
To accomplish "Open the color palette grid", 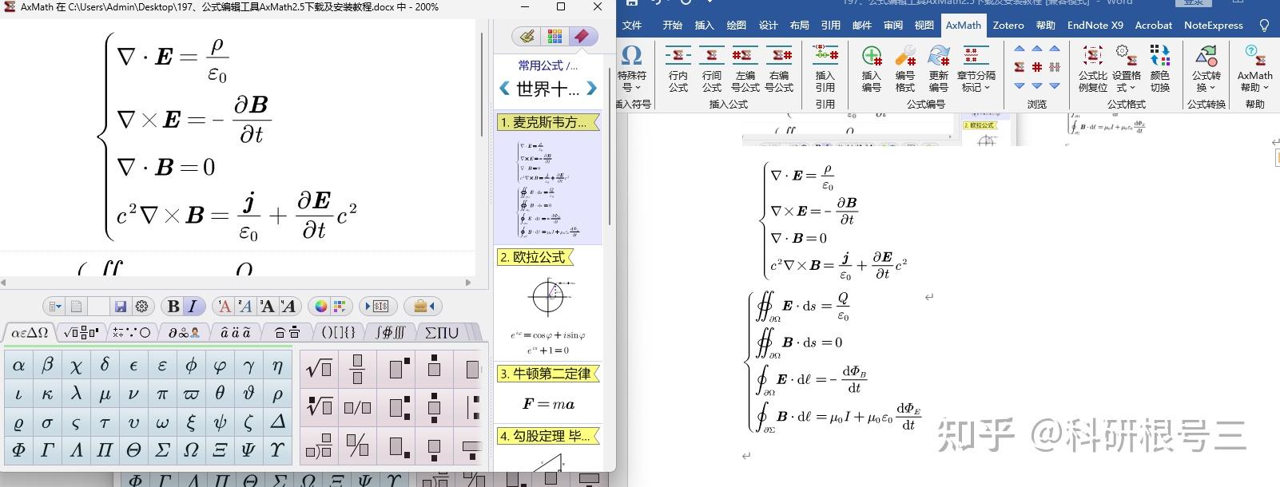I will coord(340,306).
